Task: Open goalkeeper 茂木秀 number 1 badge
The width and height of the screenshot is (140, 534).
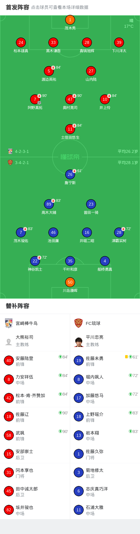Action: coord(70,20)
